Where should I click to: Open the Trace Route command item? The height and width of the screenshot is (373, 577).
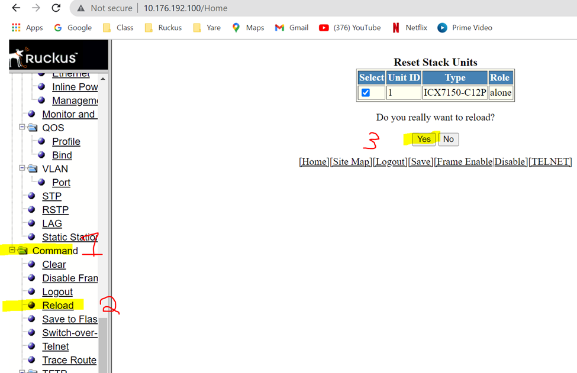click(x=69, y=360)
